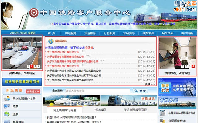
Task: Open 主要营业站受理服务电话
Action: click(182, 113)
